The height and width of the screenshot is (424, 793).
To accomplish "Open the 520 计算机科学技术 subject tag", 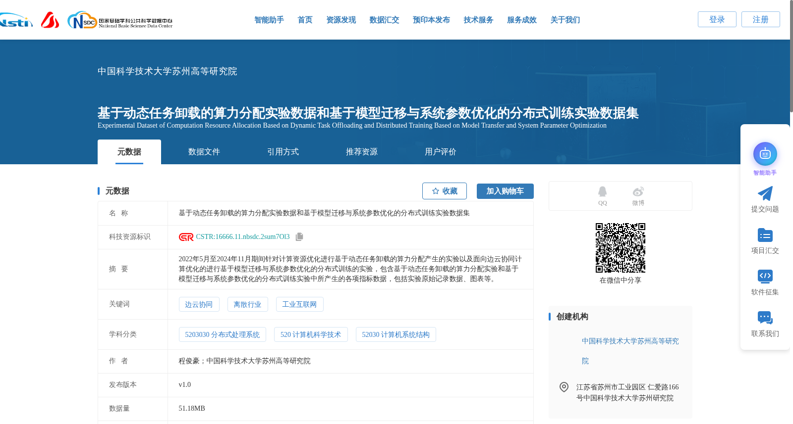I will click(311, 334).
